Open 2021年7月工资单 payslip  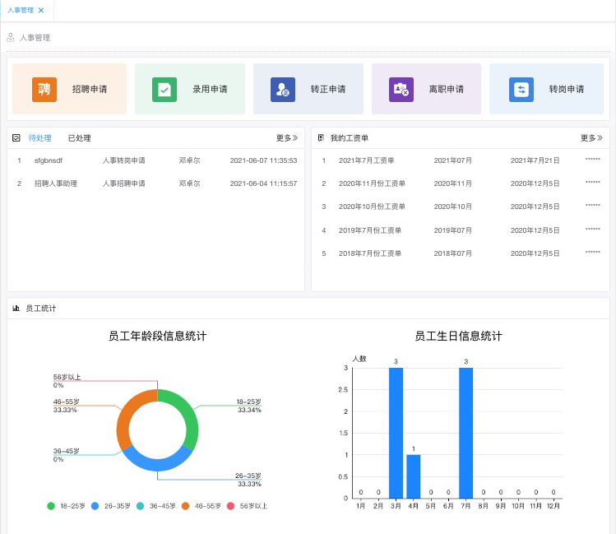[367, 160]
